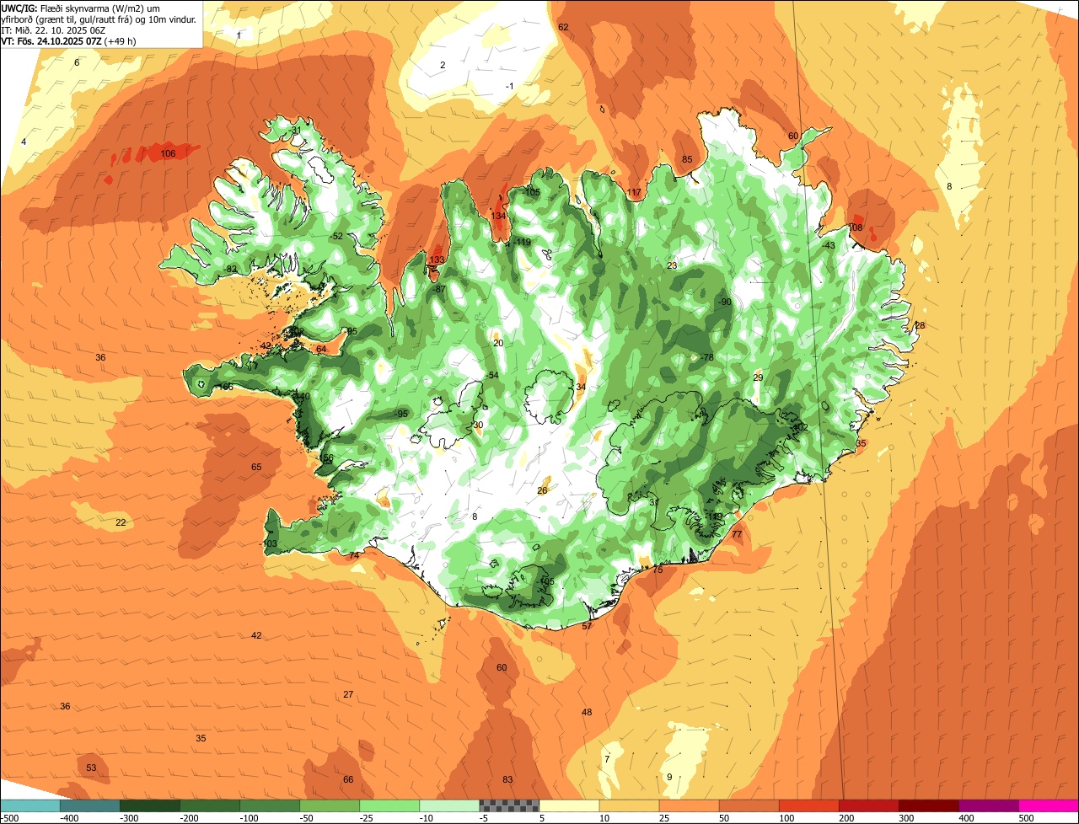Click the flux value 22 in the western ocean
The image size is (1079, 824).
121,523
